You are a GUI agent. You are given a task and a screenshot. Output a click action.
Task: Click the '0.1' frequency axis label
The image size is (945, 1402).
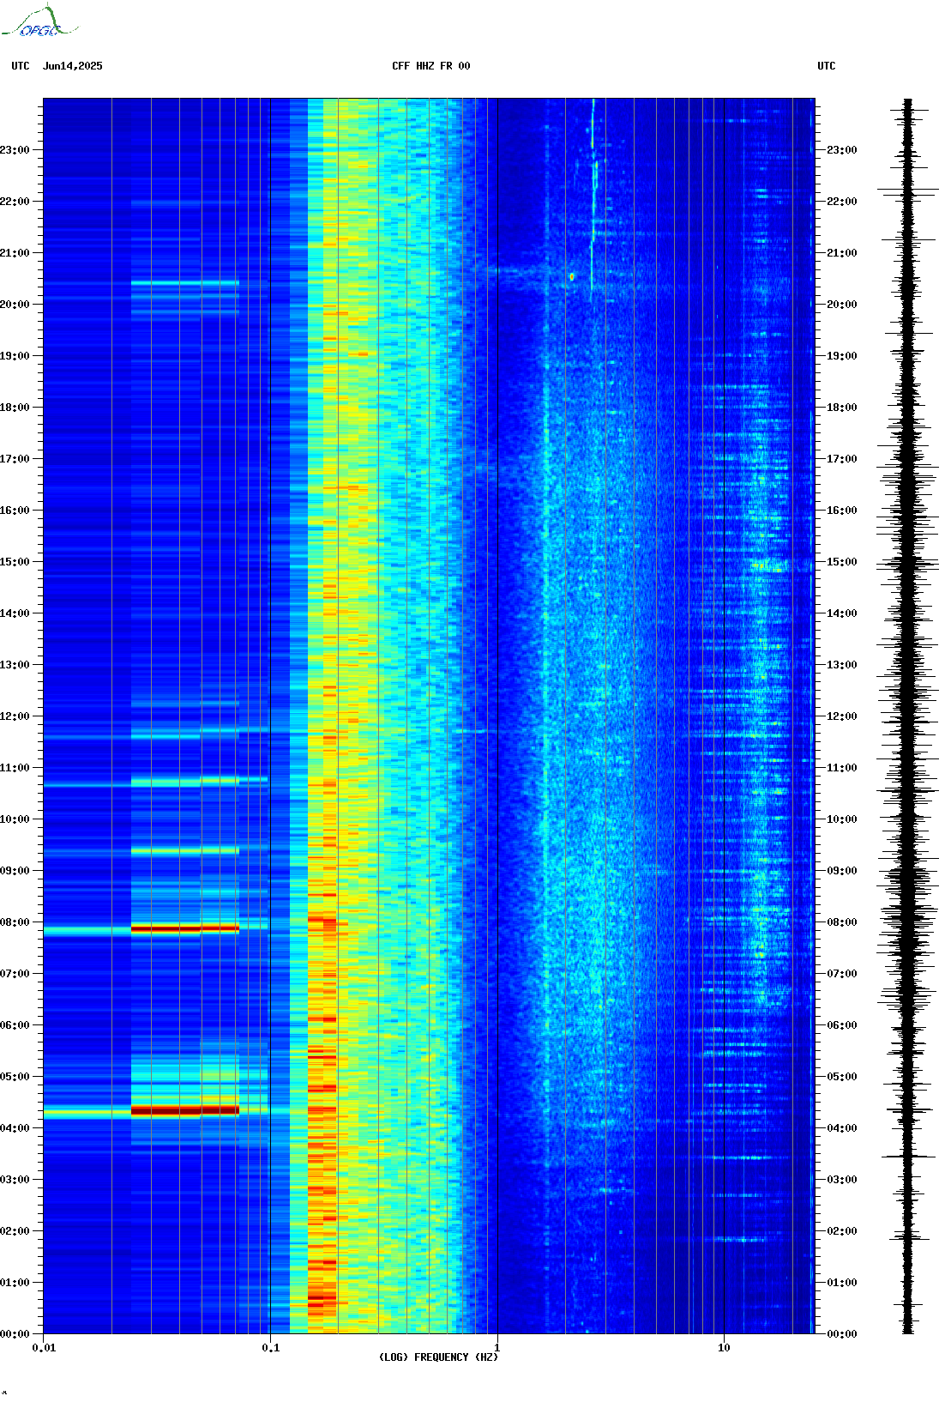click(271, 1348)
